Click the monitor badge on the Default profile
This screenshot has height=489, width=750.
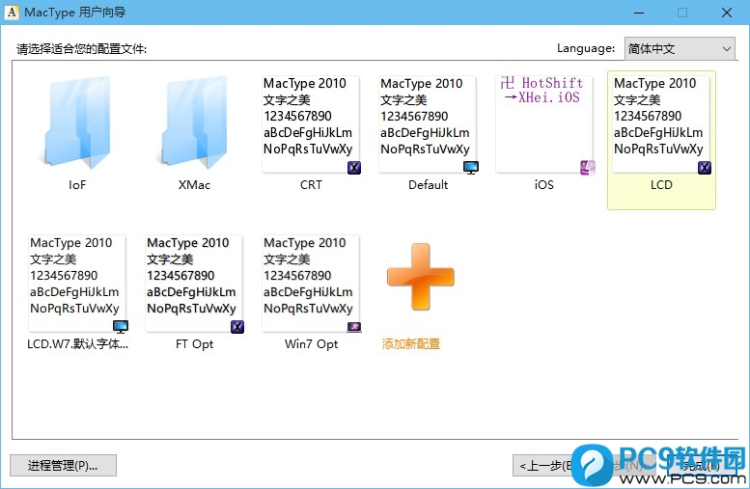(471, 168)
